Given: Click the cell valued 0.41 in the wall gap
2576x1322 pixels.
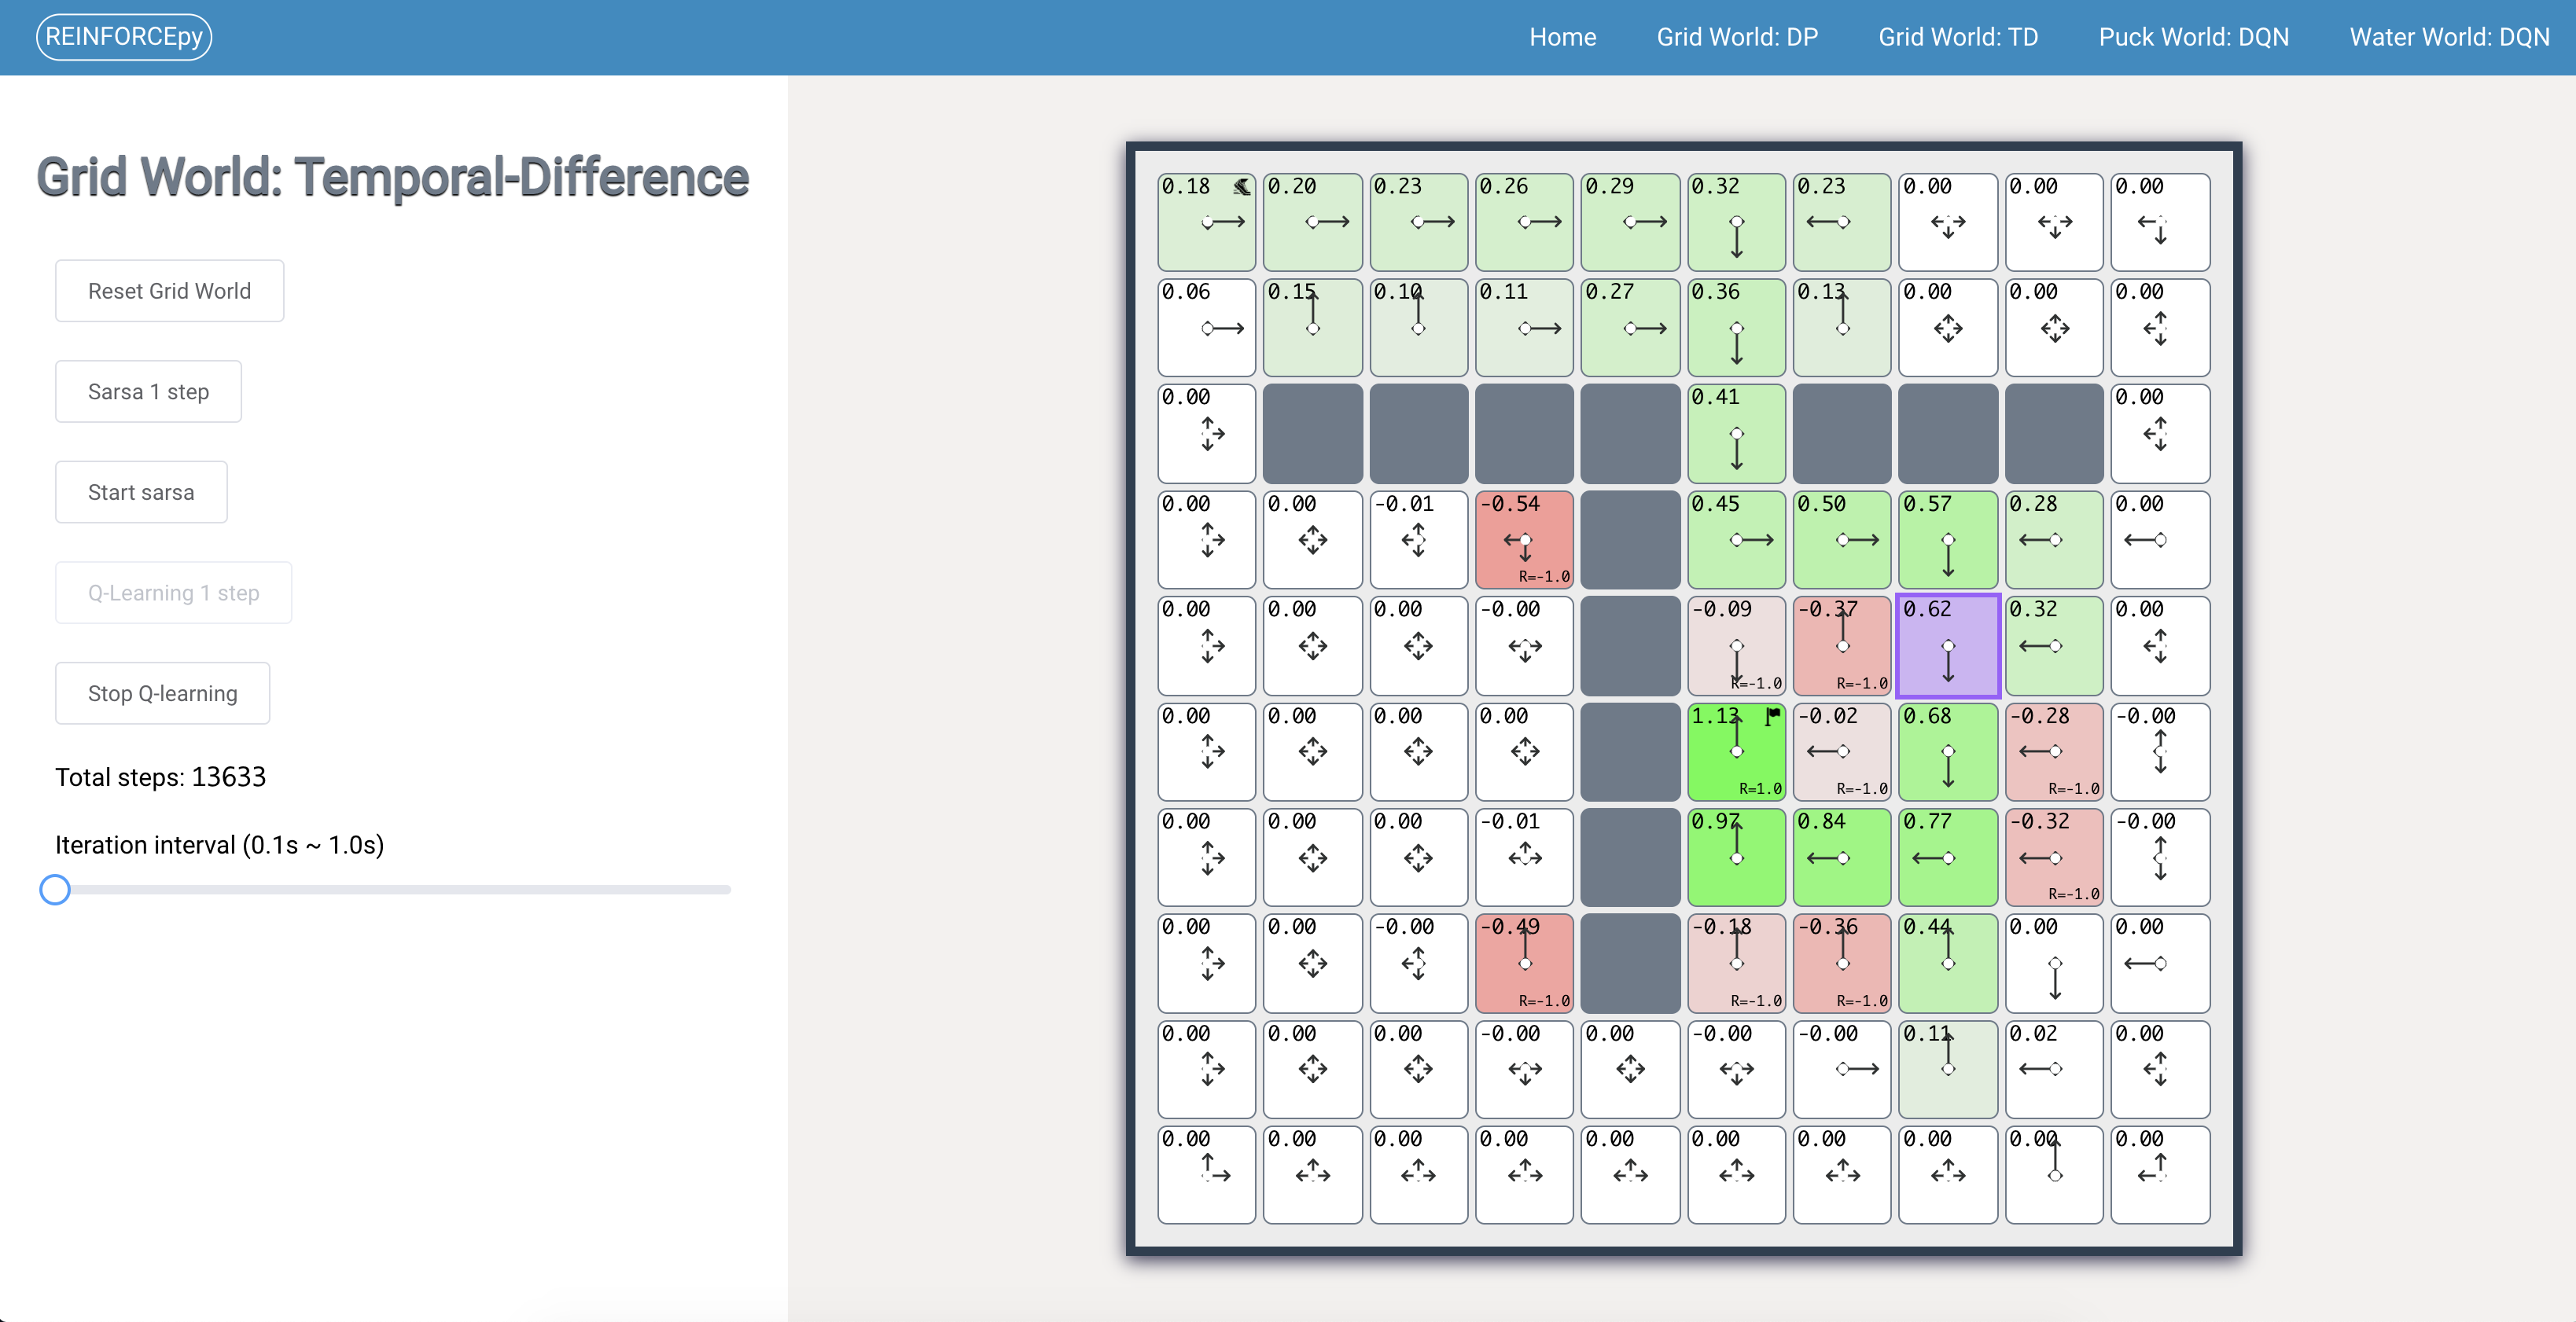Looking at the screenshot, I should pyautogui.click(x=1736, y=434).
